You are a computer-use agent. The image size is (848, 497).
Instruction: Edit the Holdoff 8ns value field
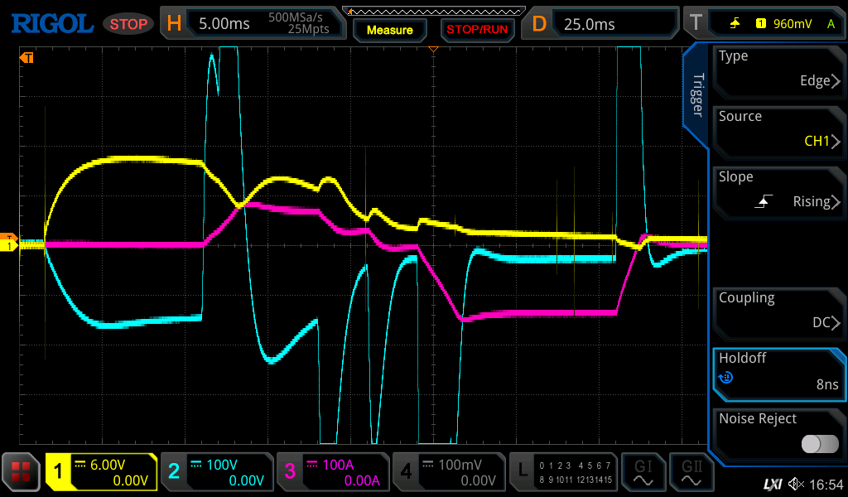tap(778, 371)
